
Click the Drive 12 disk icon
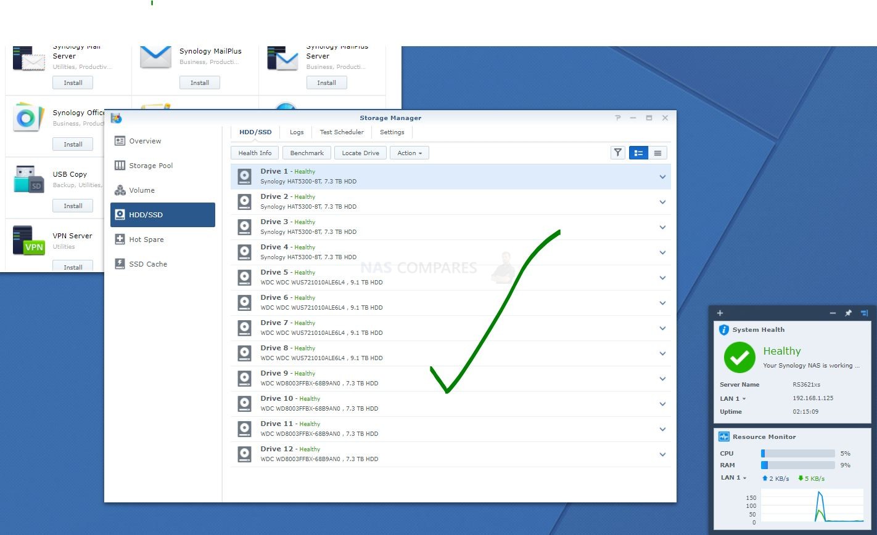(x=245, y=454)
